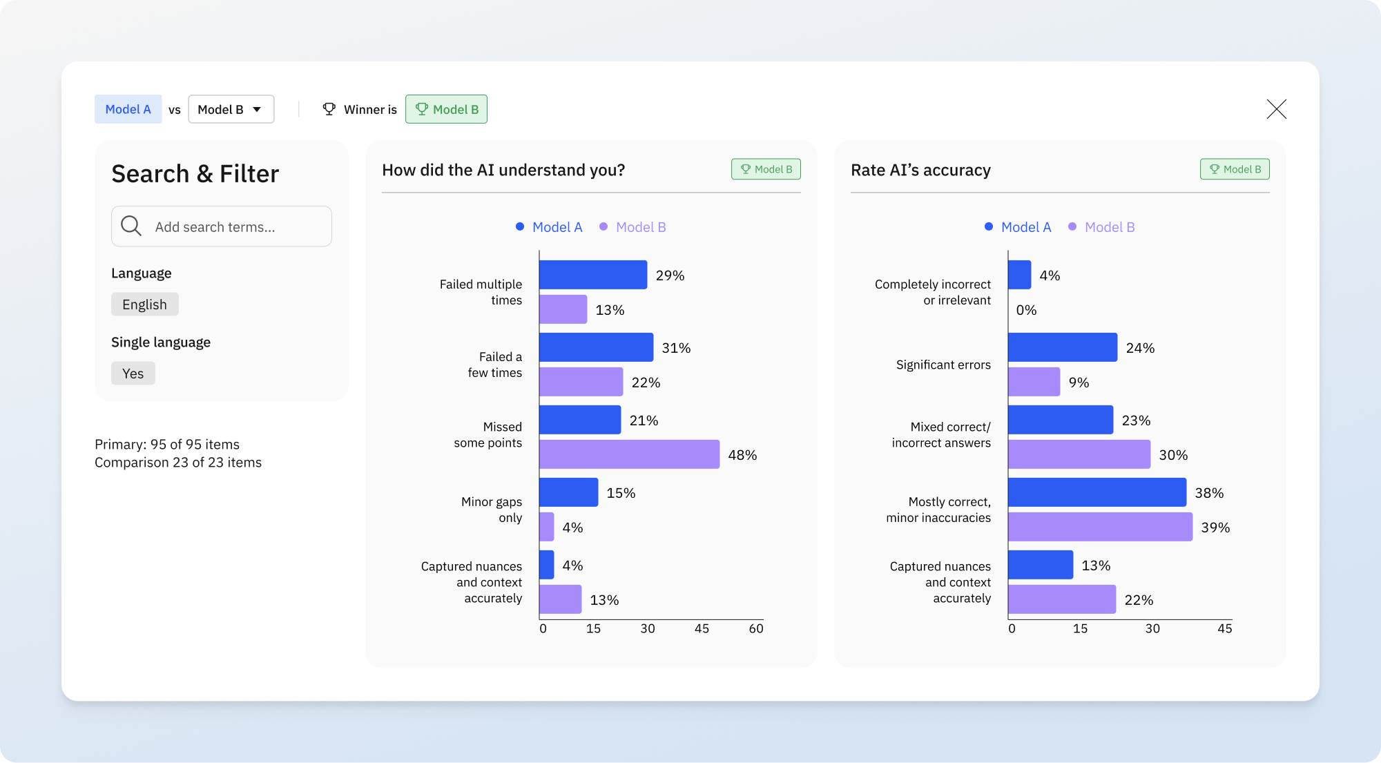
Task: Open the Model B comparison dropdown
Action: [x=231, y=109]
